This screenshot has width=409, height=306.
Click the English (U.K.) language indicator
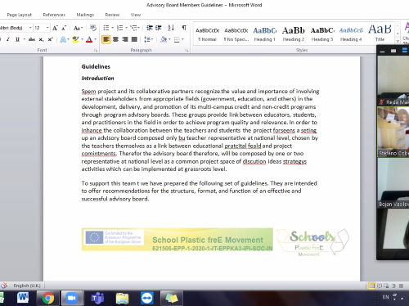click(x=27, y=286)
